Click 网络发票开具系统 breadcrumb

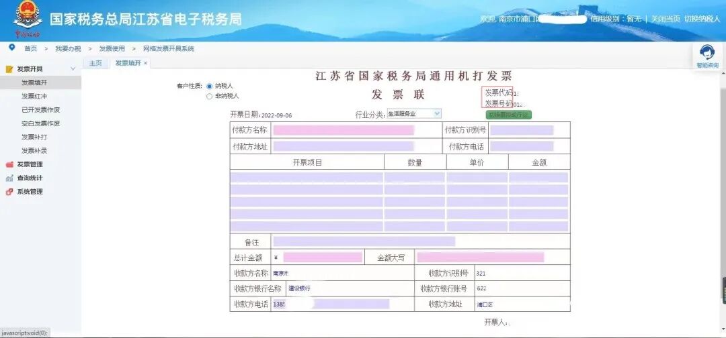(169, 48)
